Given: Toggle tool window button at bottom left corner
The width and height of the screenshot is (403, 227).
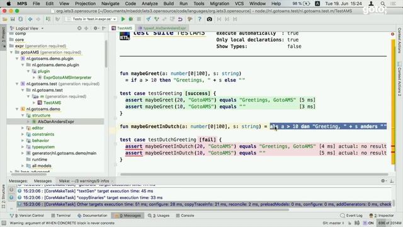Looking at the screenshot, I should [4, 223].
